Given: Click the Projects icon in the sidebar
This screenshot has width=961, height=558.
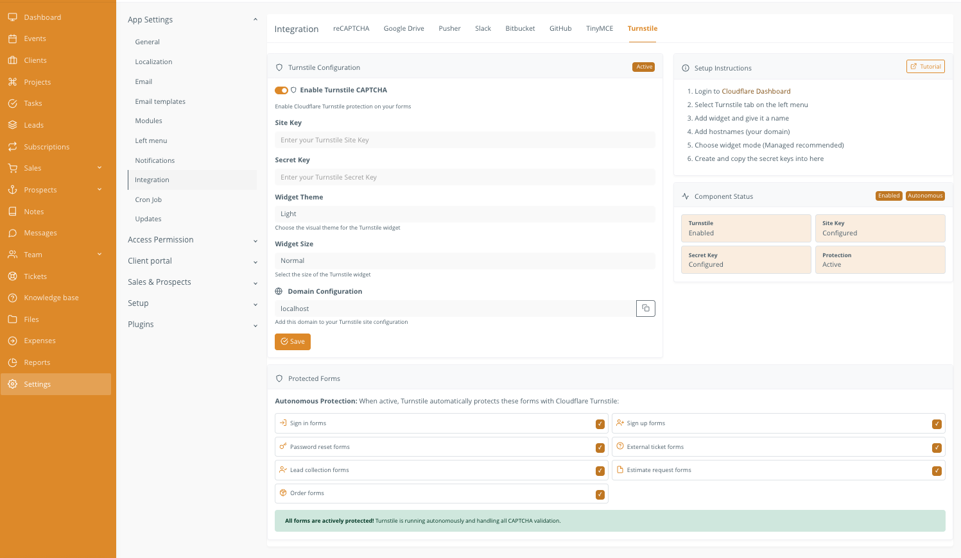Looking at the screenshot, I should 13,81.
